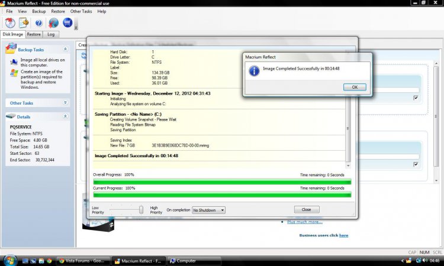Click the show desktop quick launch icon

pyautogui.click(x=25, y=261)
